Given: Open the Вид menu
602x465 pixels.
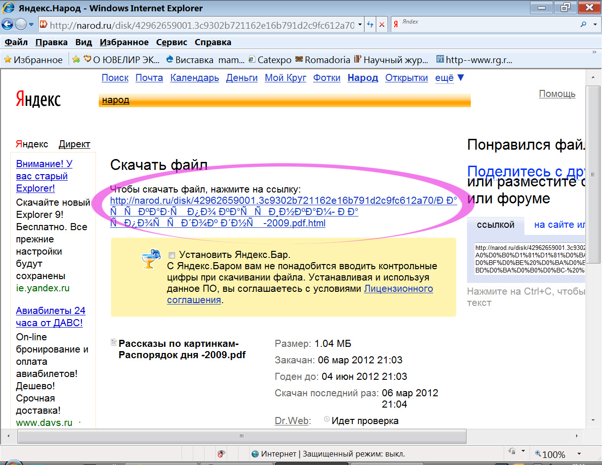Looking at the screenshot, I should pos(84,42).
